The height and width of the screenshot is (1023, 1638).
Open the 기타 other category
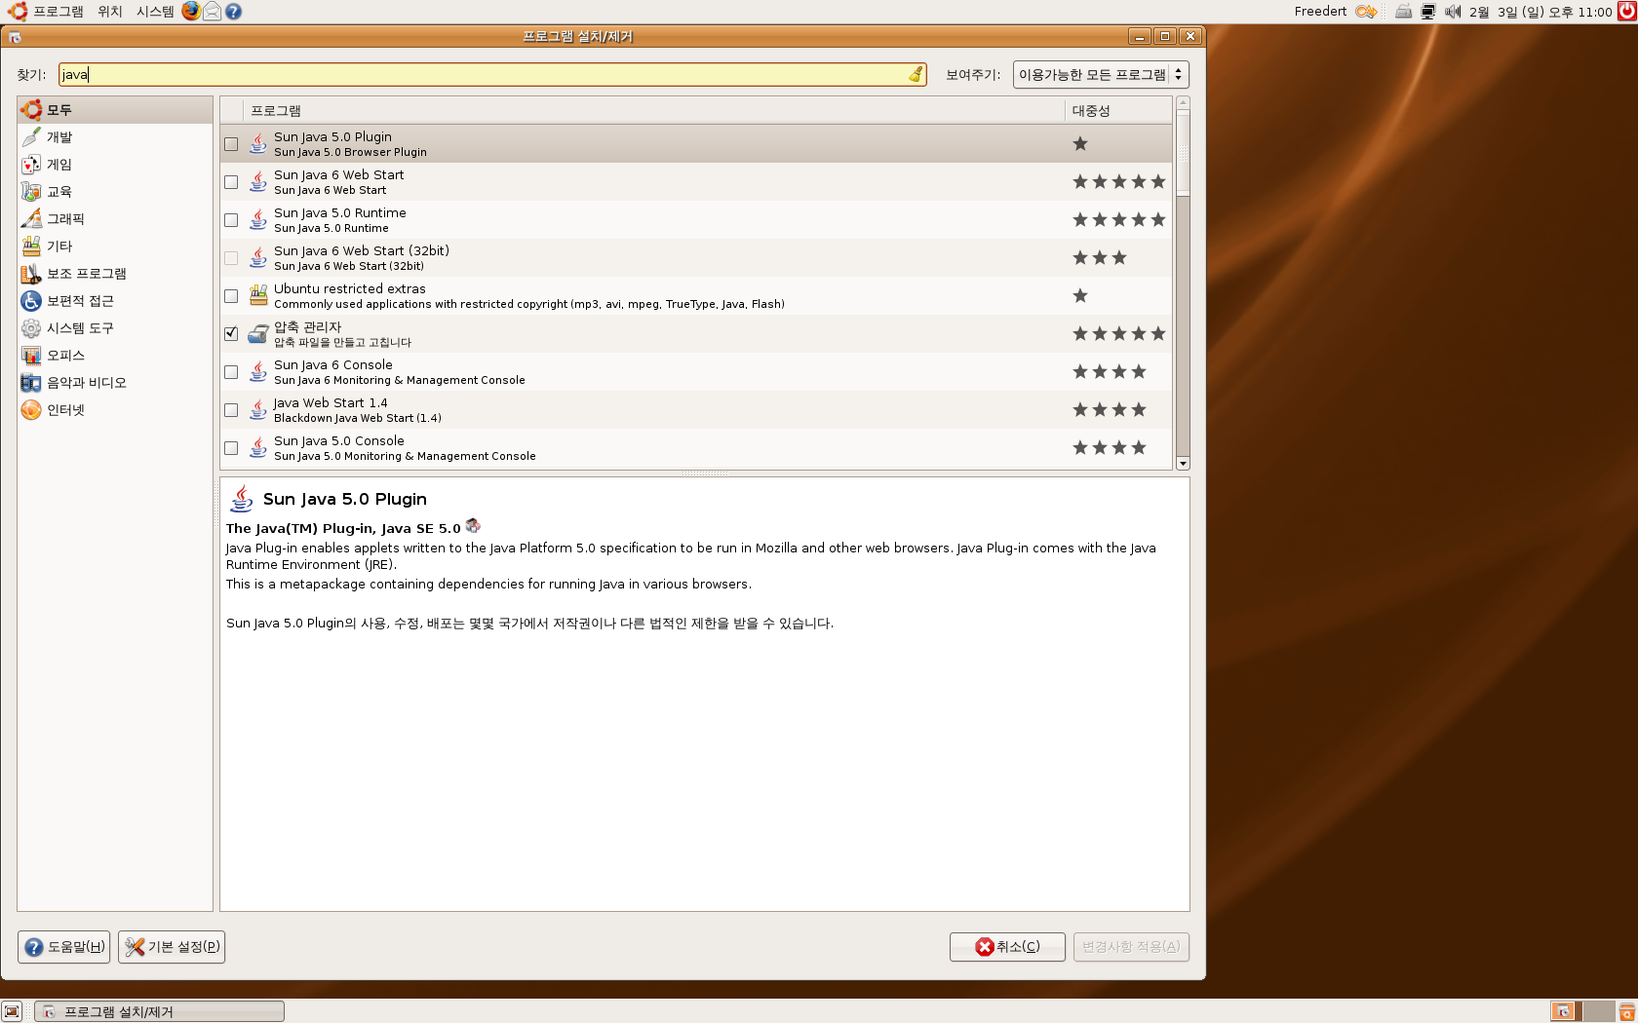[x=115, y=246]
